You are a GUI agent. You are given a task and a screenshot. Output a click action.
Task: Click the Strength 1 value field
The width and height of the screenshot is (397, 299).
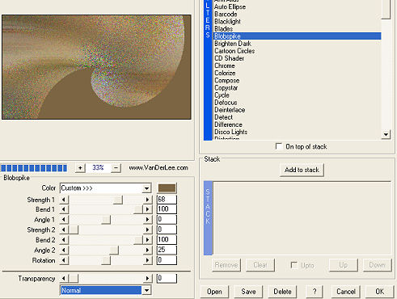point(167,200)
